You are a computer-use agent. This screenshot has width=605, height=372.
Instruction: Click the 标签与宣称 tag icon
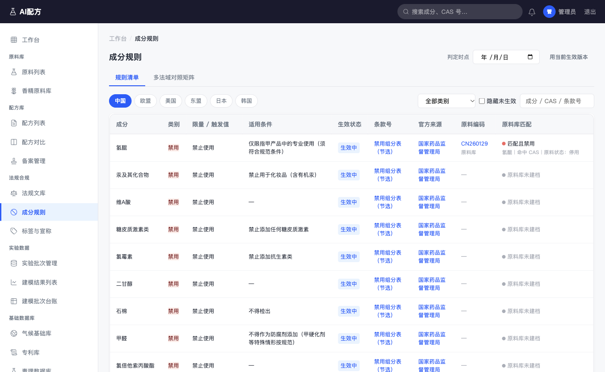[14, 231]
